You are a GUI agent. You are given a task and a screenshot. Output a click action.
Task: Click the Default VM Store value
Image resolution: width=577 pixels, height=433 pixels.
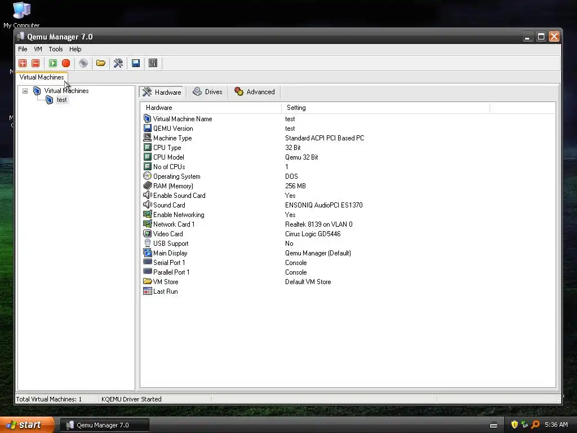(x=308, y=282)
